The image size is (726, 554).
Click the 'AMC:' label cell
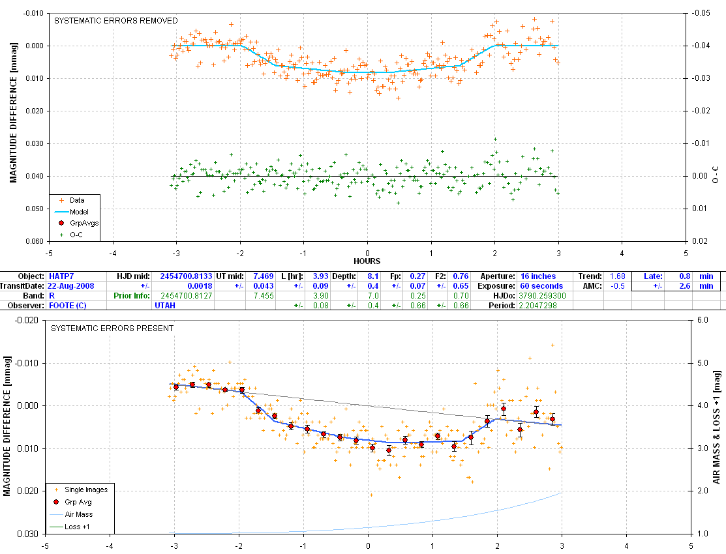(x=593, y=286)
